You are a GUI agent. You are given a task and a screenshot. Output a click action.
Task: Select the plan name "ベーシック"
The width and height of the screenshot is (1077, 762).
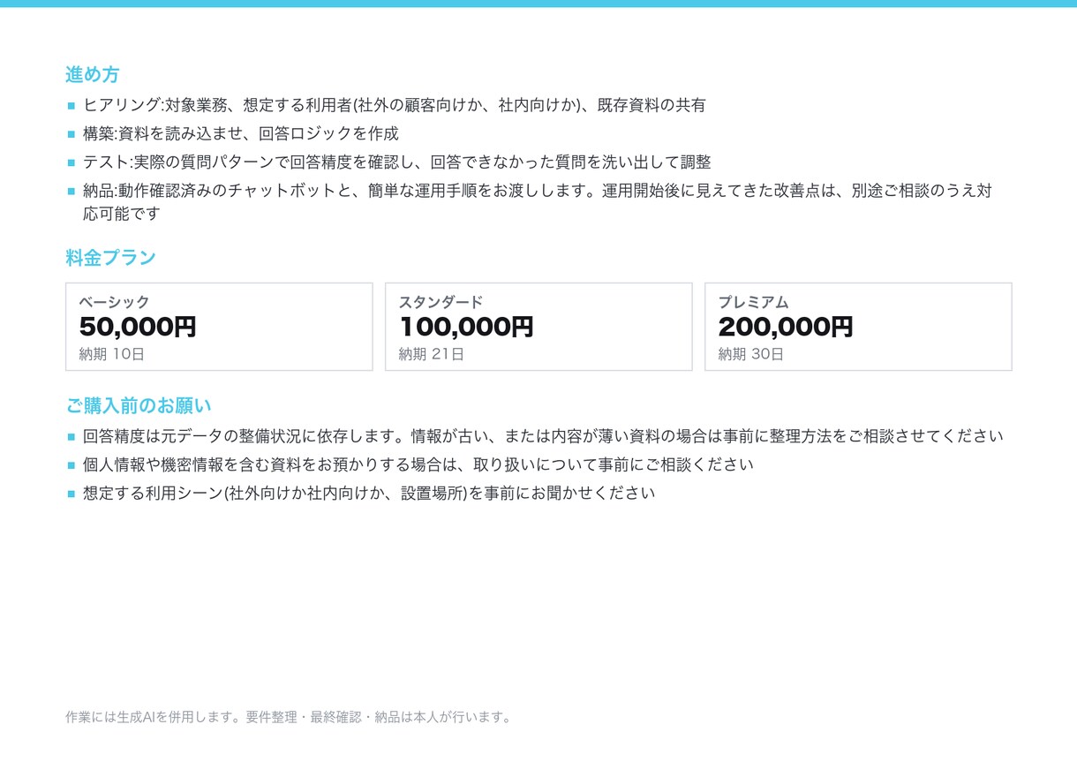[x=115, y=302]
